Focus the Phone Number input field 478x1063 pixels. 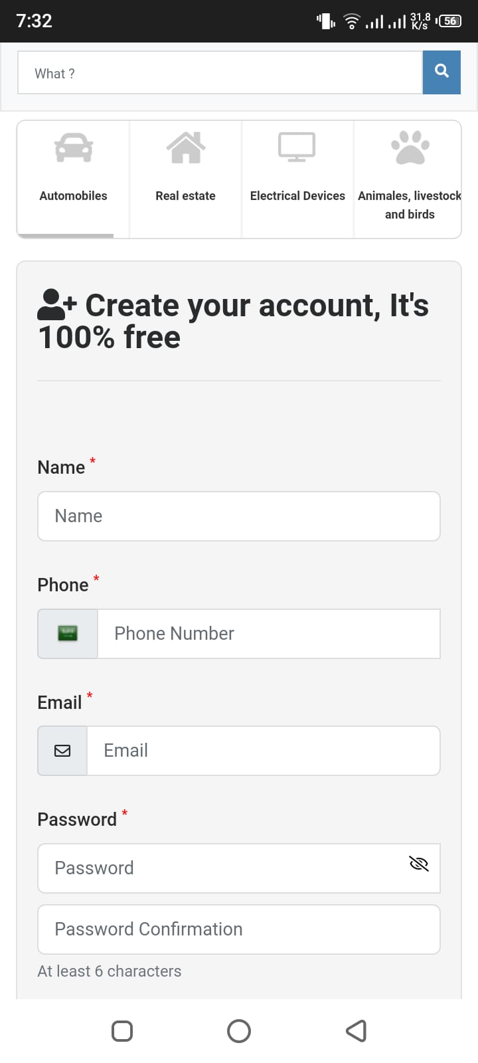pyautogui.click(x=268, y=634)
